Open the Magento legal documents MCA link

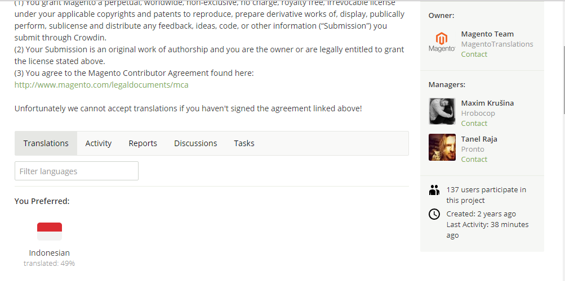coord(101,85)
